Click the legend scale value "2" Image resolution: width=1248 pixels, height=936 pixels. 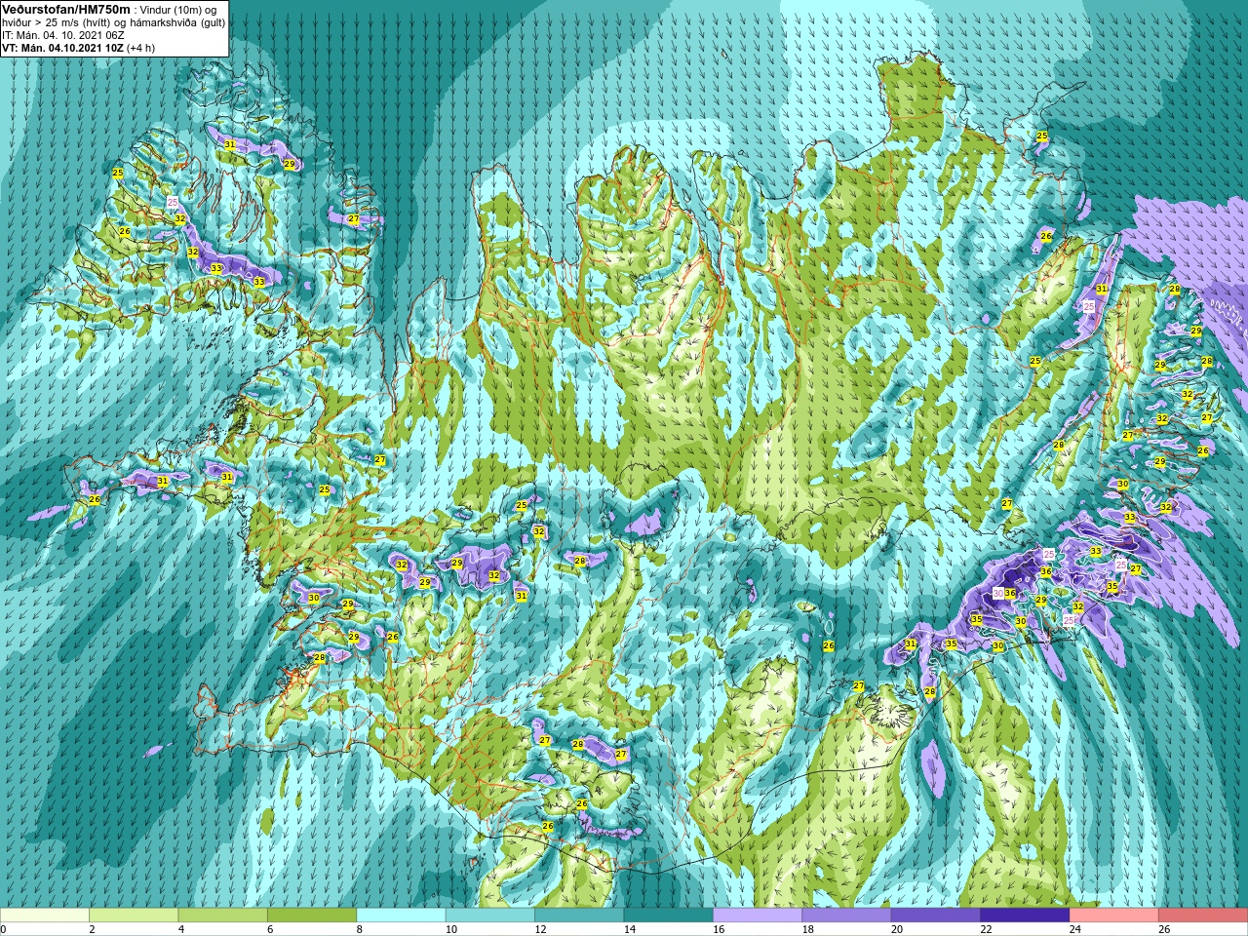(93, 929)
